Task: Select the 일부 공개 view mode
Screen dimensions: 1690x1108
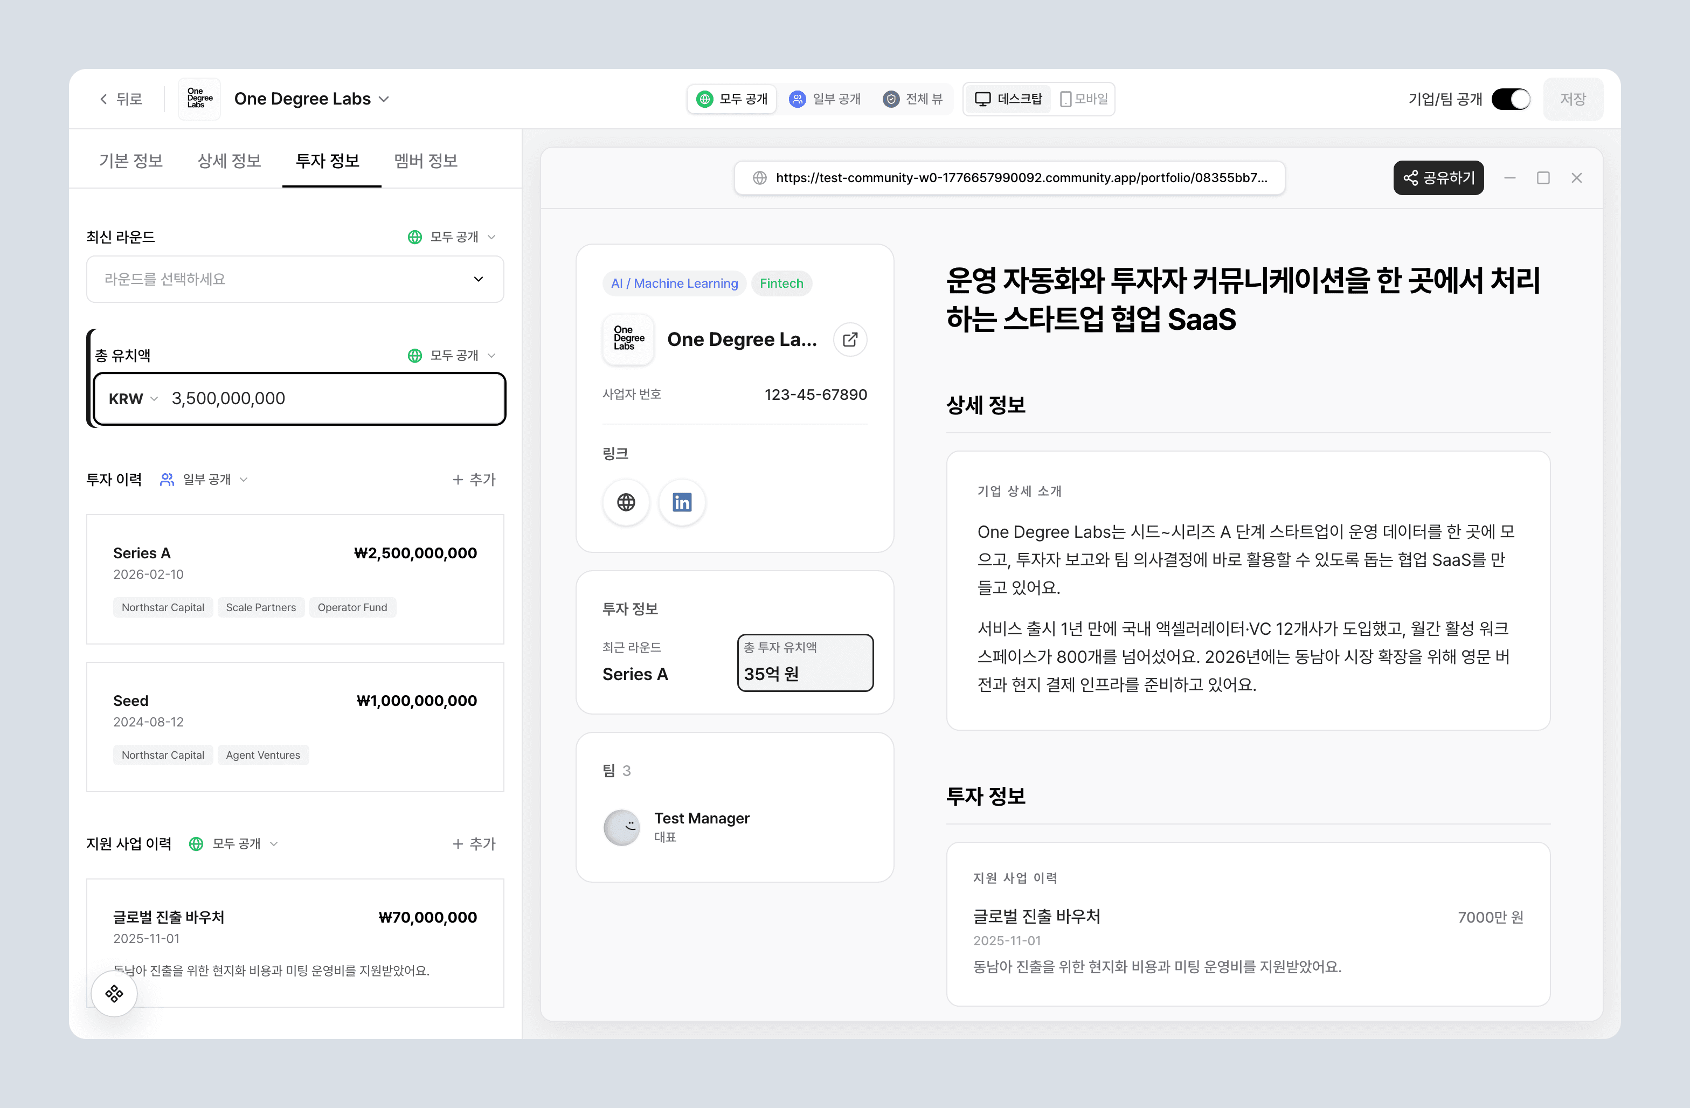Action: 825,99
